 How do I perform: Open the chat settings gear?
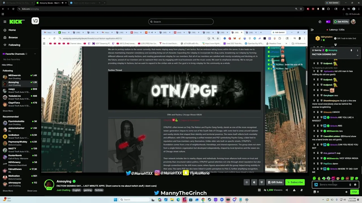(x=346, y=192)
